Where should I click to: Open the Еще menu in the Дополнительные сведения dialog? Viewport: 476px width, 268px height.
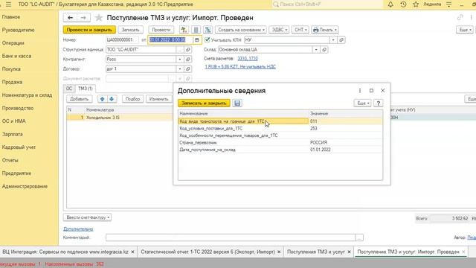point(362,103)
